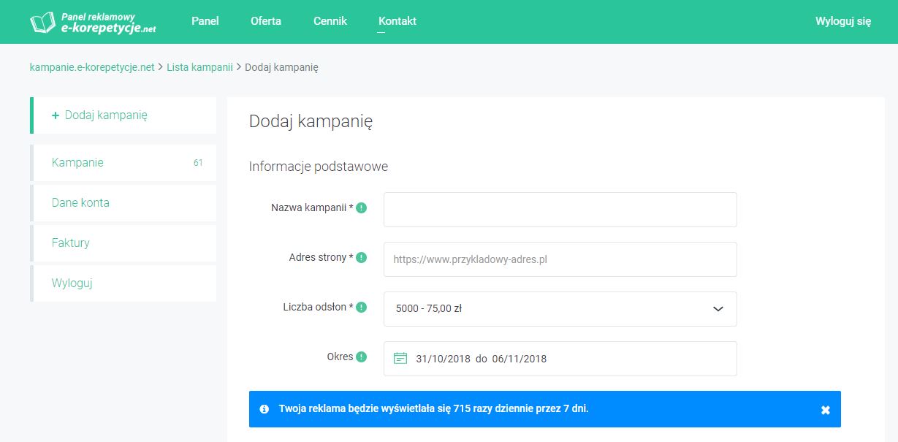Click the e-korepetycje.net logo
The height and width of the screenshot is (442, 898).
point(93,22)
